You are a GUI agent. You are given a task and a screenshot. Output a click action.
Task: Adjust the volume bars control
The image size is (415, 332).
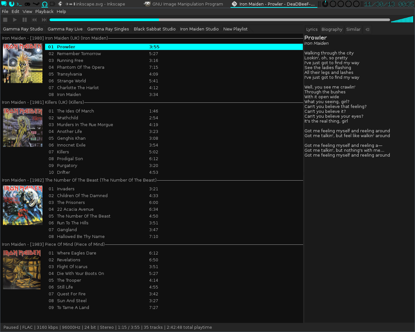tap(402, 20)
